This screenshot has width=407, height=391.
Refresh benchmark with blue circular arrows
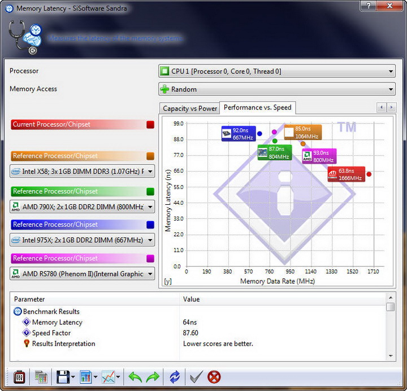click(175, 377)
